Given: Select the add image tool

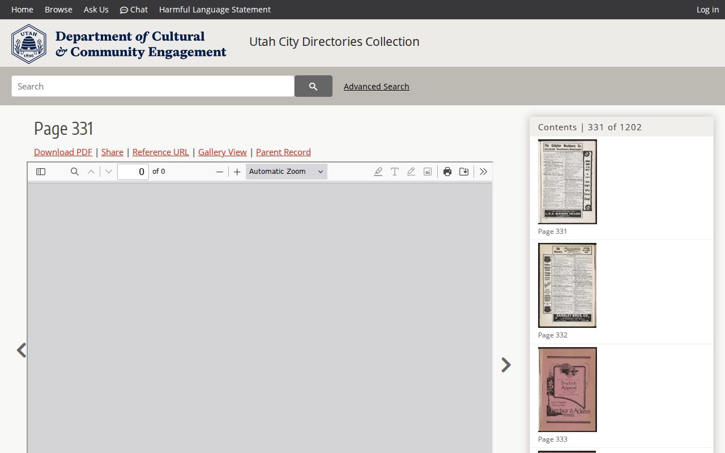Looking at the screenshot, I should [x=428, y=172].
